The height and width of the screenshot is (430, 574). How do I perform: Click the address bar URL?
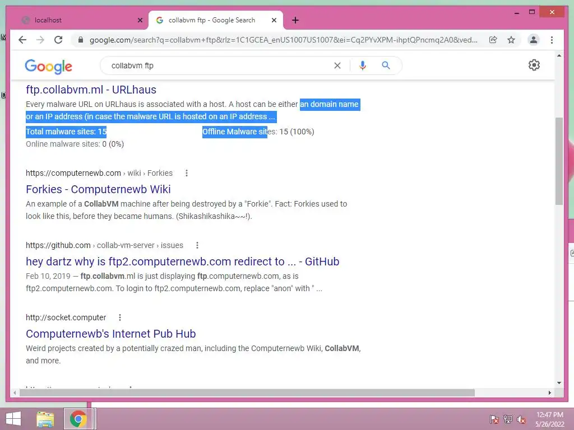283,40
